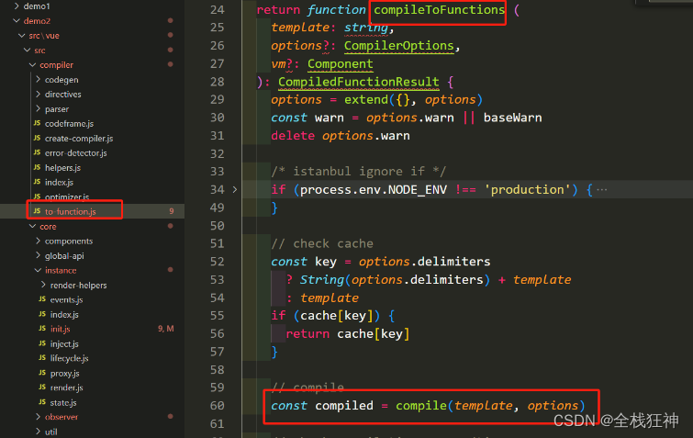693x438 pixels.
Task: Click the '// check cache' comment
Action: 322,243
